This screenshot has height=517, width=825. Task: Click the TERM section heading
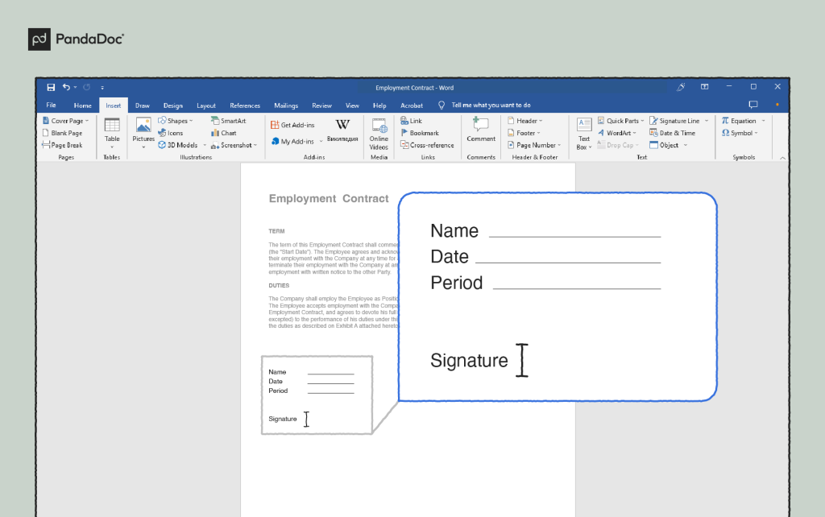[x=277, y=231]
